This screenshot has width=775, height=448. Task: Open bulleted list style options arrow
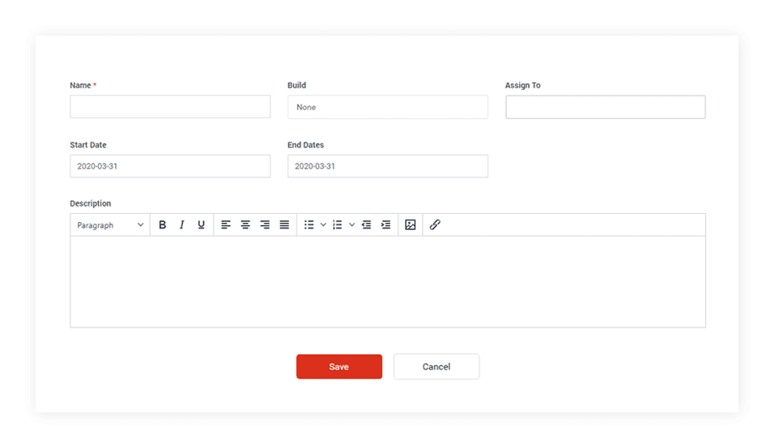(323, 225)
